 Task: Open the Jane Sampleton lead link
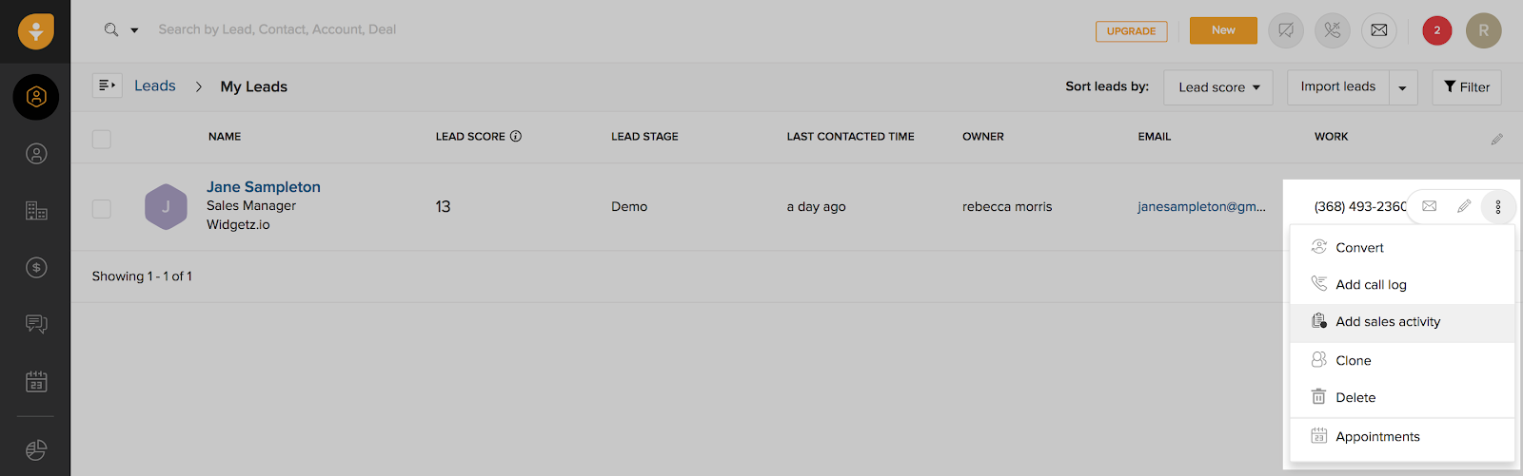tap(263, 187)
